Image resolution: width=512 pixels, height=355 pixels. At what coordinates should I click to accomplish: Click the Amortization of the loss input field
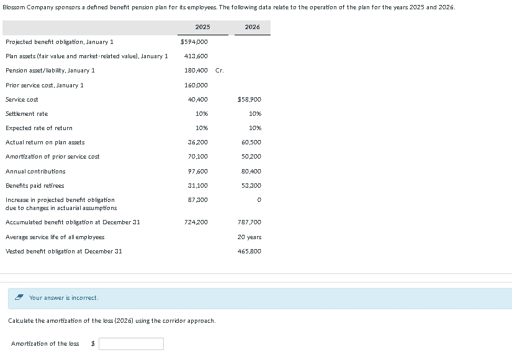(x=131, y=344)
